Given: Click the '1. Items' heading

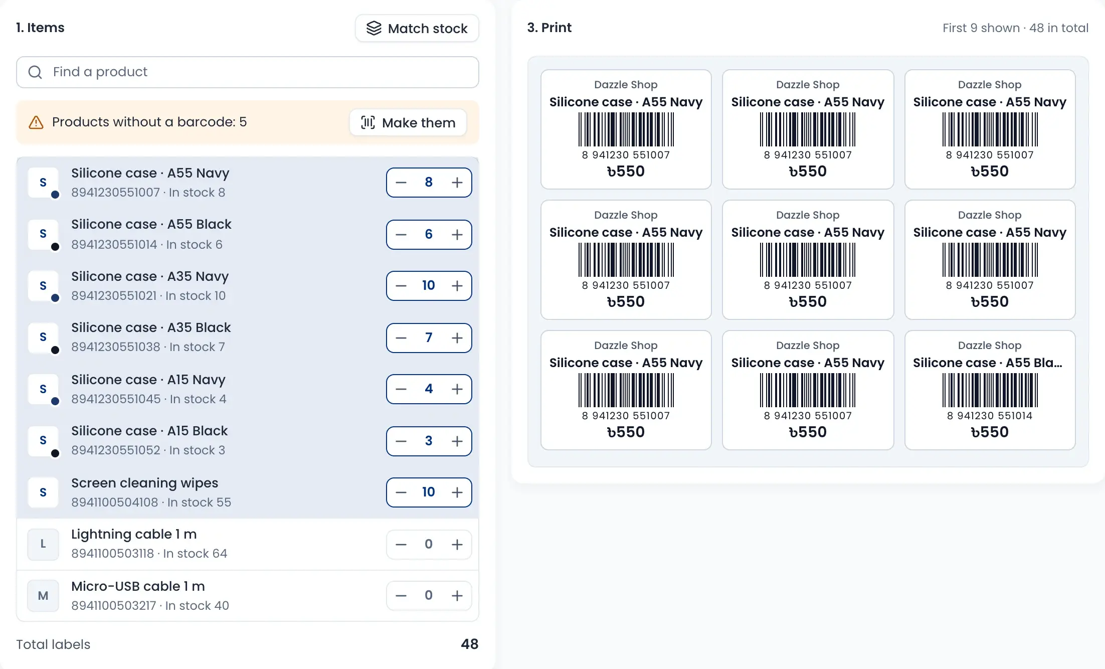Looking at the screenshot, I should point(40,28).
